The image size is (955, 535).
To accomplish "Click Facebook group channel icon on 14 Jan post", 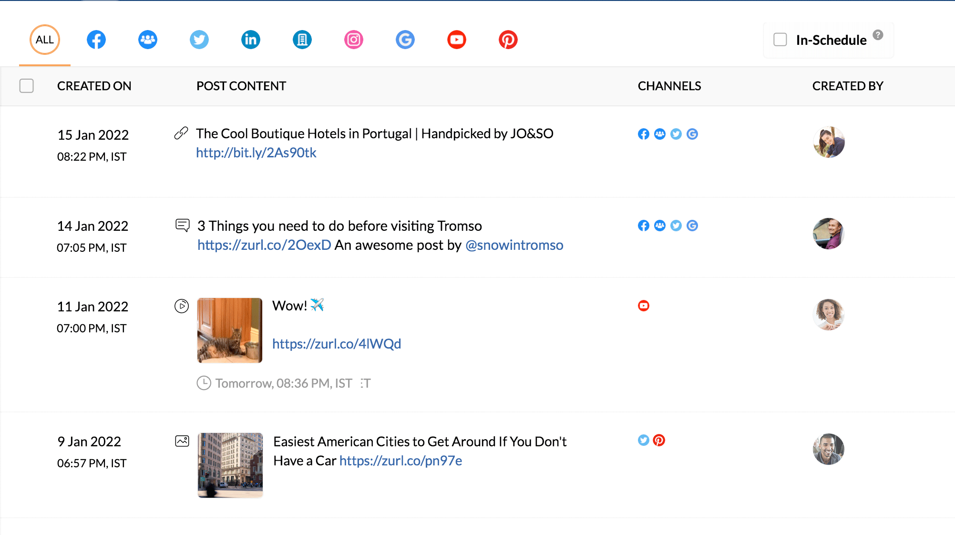I will [x=660, y=226].
